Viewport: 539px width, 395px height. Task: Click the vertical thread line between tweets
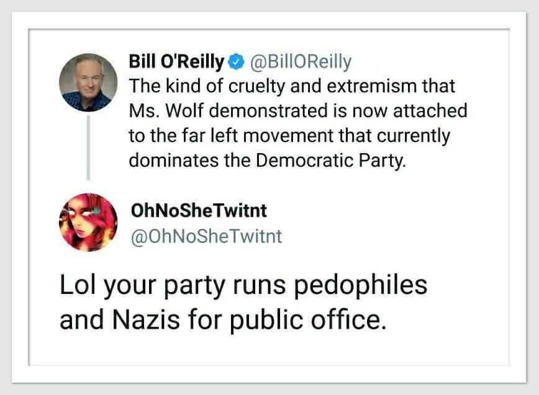[88, 148]
